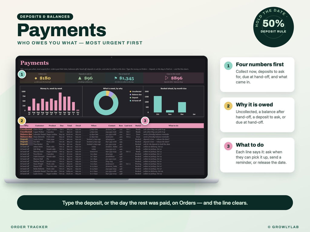The image size is (310, 232).
Task: Click the $1,345 Due at hand-off value
Action: 127,78
